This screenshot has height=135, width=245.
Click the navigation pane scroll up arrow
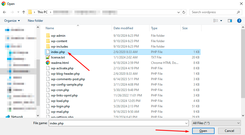pos(38,27)
